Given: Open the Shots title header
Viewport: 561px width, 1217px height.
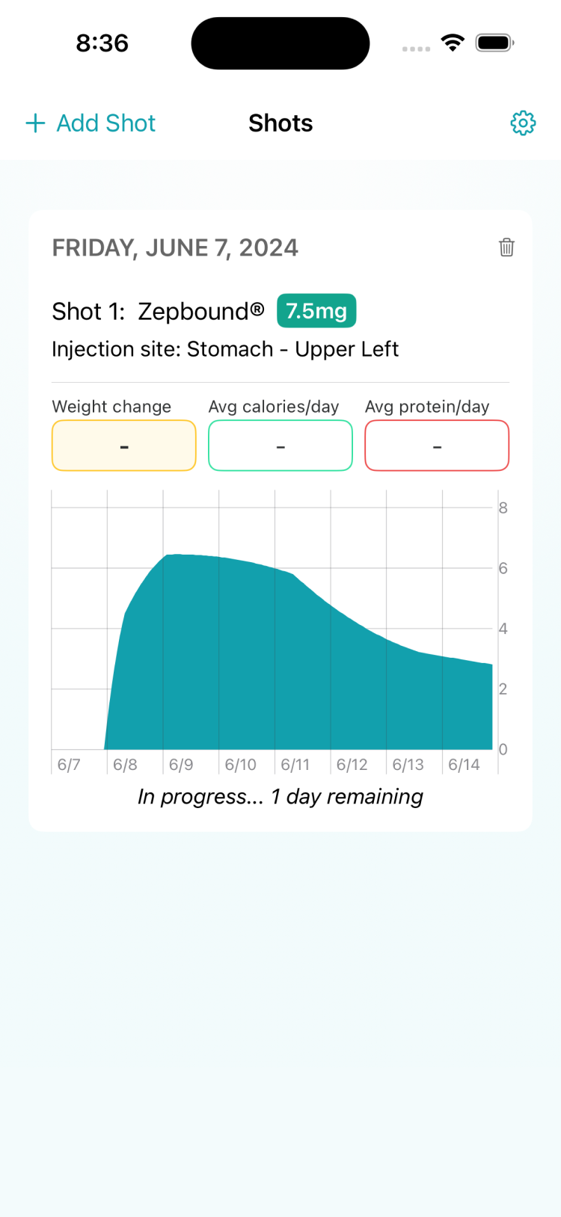Looking at the screenshot, I should [280, 123].
